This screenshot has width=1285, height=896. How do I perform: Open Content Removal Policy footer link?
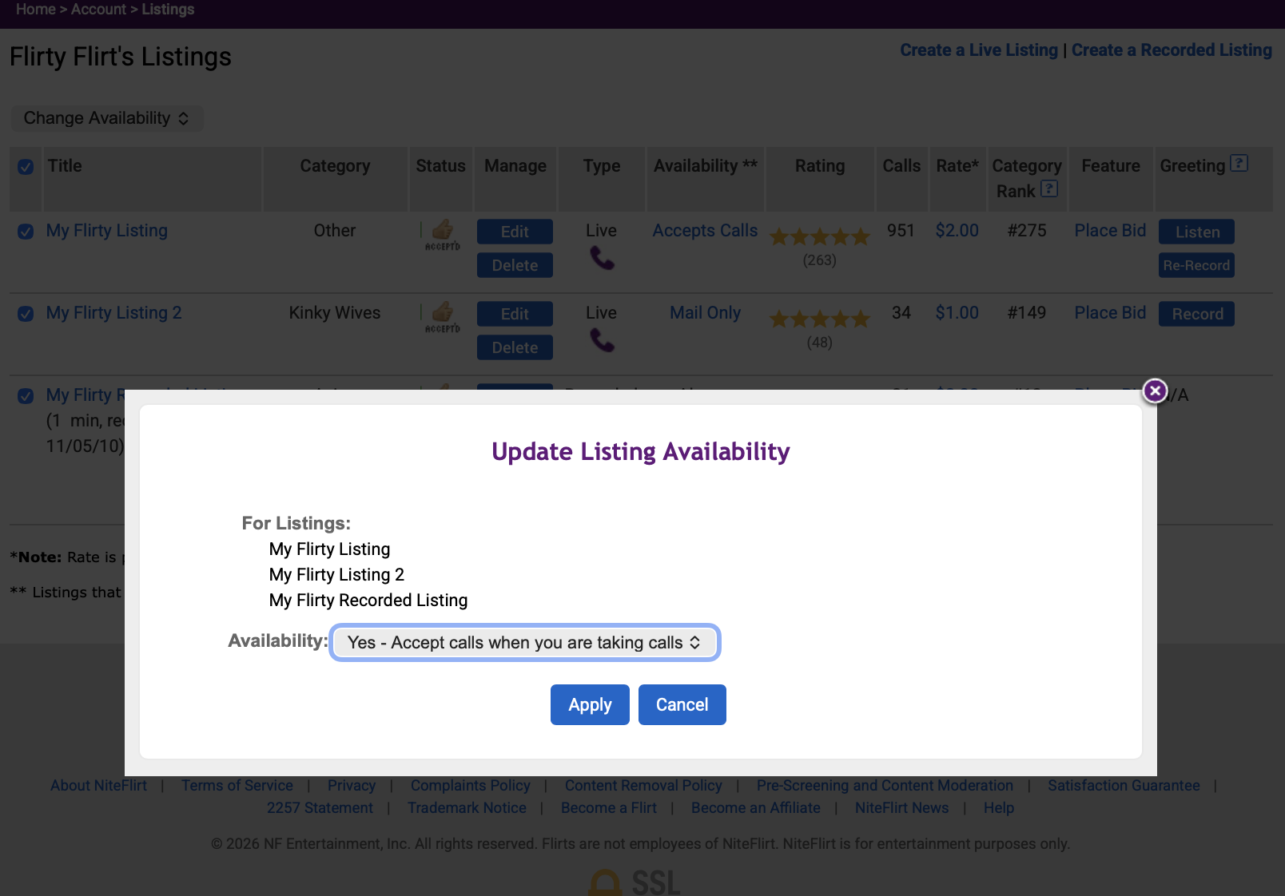643,786
